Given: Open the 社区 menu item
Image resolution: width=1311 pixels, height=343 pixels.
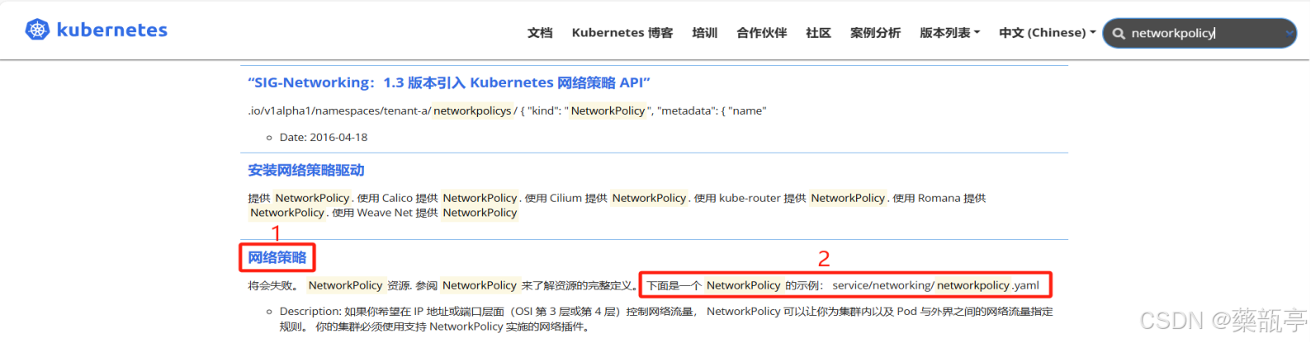Looking at the screenshot, I should [818, 33].
